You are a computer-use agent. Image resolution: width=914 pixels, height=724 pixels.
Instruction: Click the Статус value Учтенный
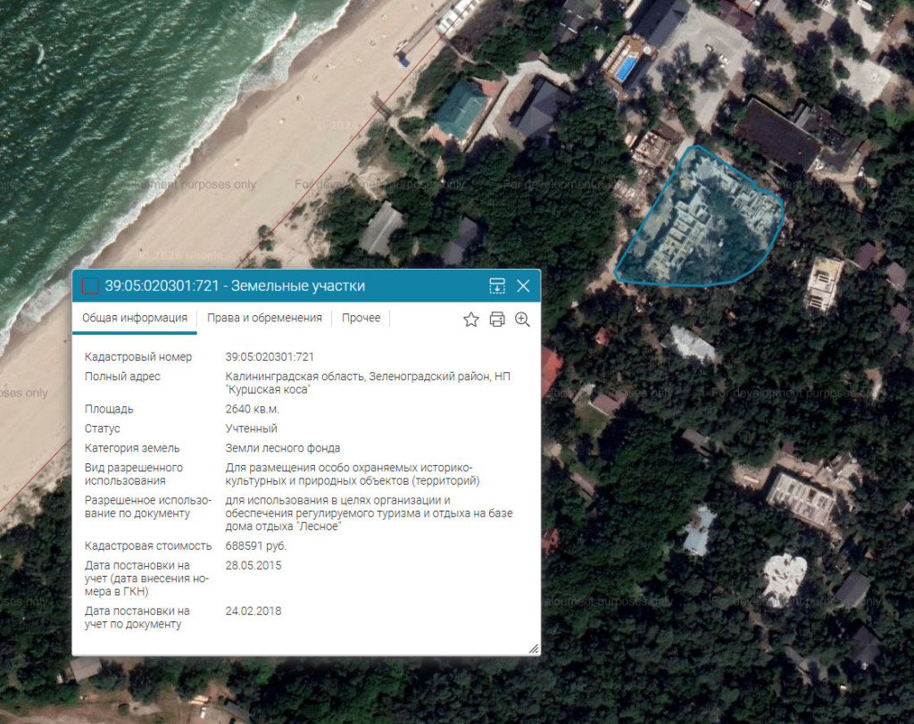(x=251, y=429)
